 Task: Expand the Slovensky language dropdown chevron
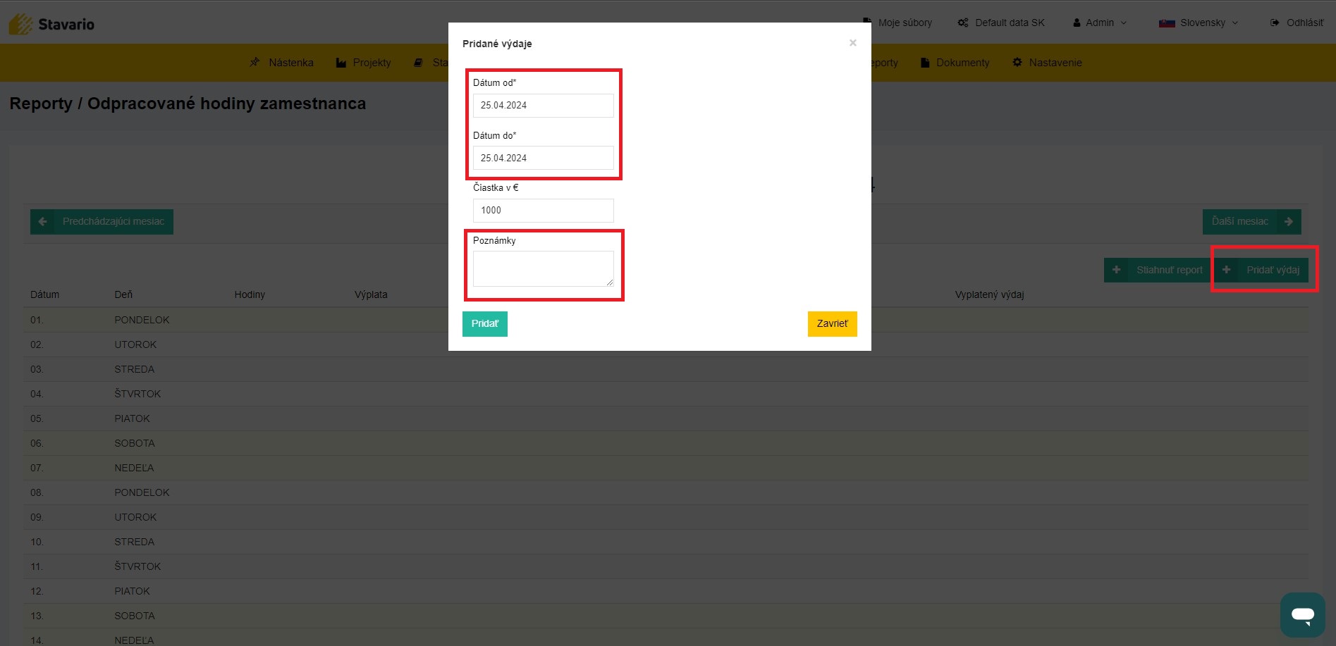tap(1235, 23)
